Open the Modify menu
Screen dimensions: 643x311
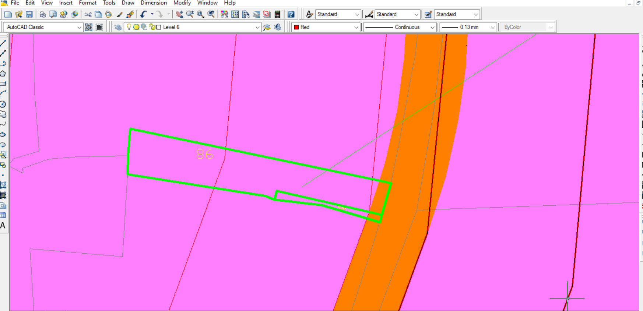coord(182,3)
